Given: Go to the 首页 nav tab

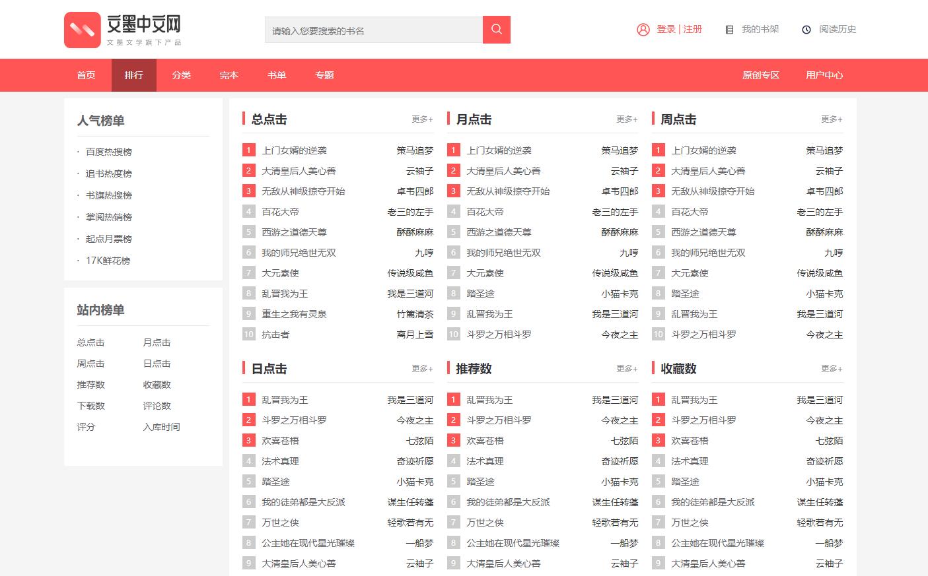Looking at the screenshot, I should (87, 75).
